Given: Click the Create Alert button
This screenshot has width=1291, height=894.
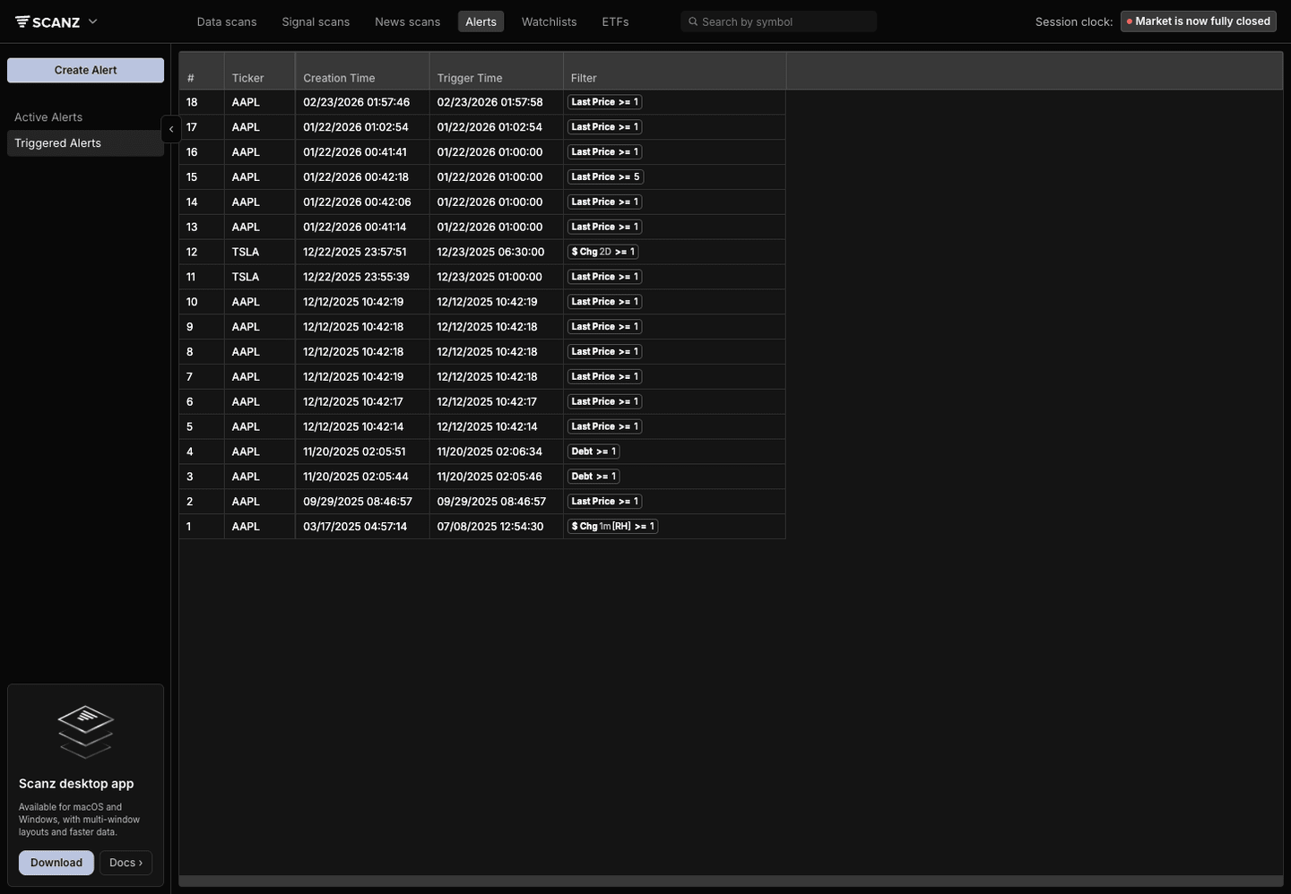Looking at the screenshot, I should [85, 70].
